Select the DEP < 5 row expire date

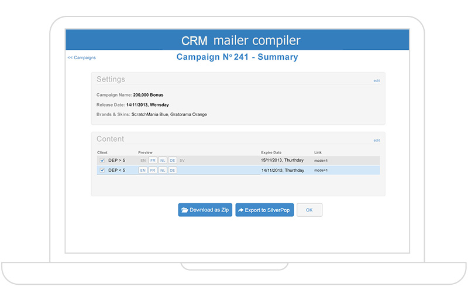[283, 171]
